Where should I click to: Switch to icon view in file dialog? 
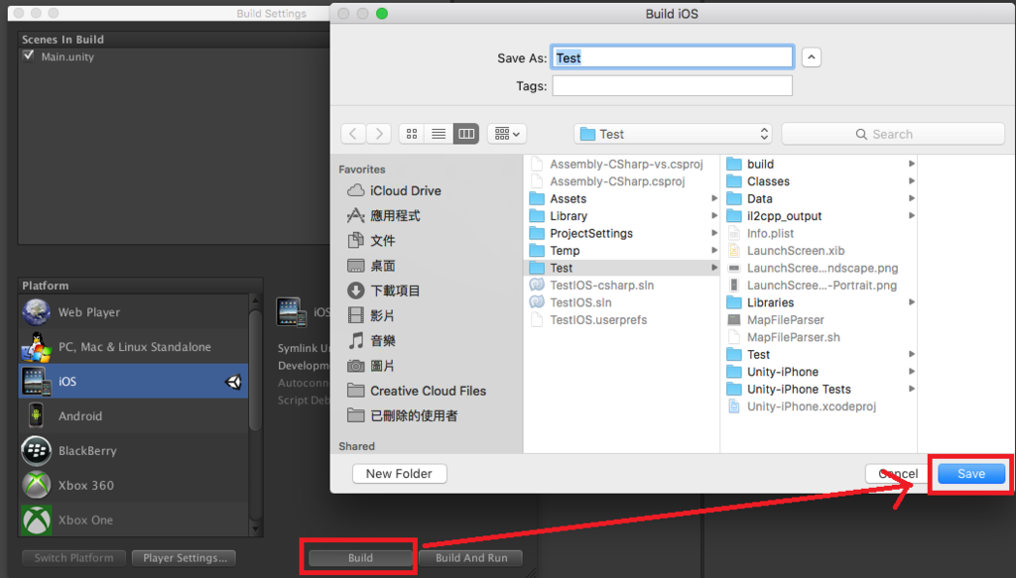pos(412,134)
